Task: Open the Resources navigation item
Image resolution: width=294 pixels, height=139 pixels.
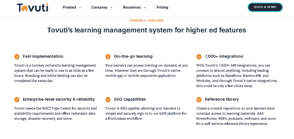Action: point(132,7)
